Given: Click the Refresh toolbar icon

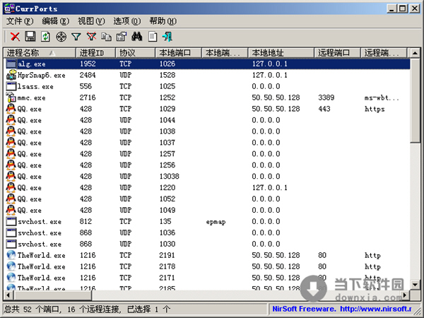Looking at the screenshot, I should (45, 37).
